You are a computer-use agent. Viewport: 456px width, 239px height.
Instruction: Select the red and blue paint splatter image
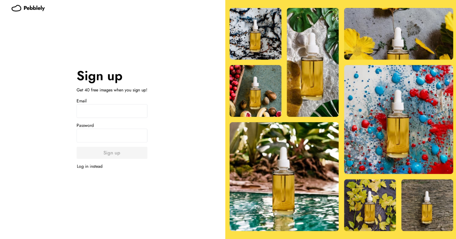point(399,119)
